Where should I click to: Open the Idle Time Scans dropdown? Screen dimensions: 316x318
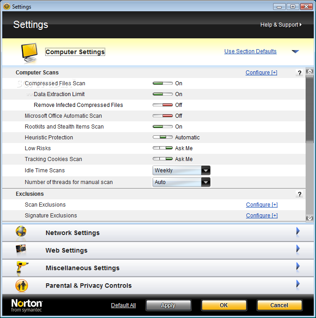tap(181, 171)
